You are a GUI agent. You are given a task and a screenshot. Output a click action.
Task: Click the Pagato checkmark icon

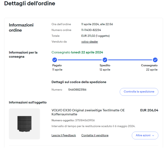(x=55, y=60)
